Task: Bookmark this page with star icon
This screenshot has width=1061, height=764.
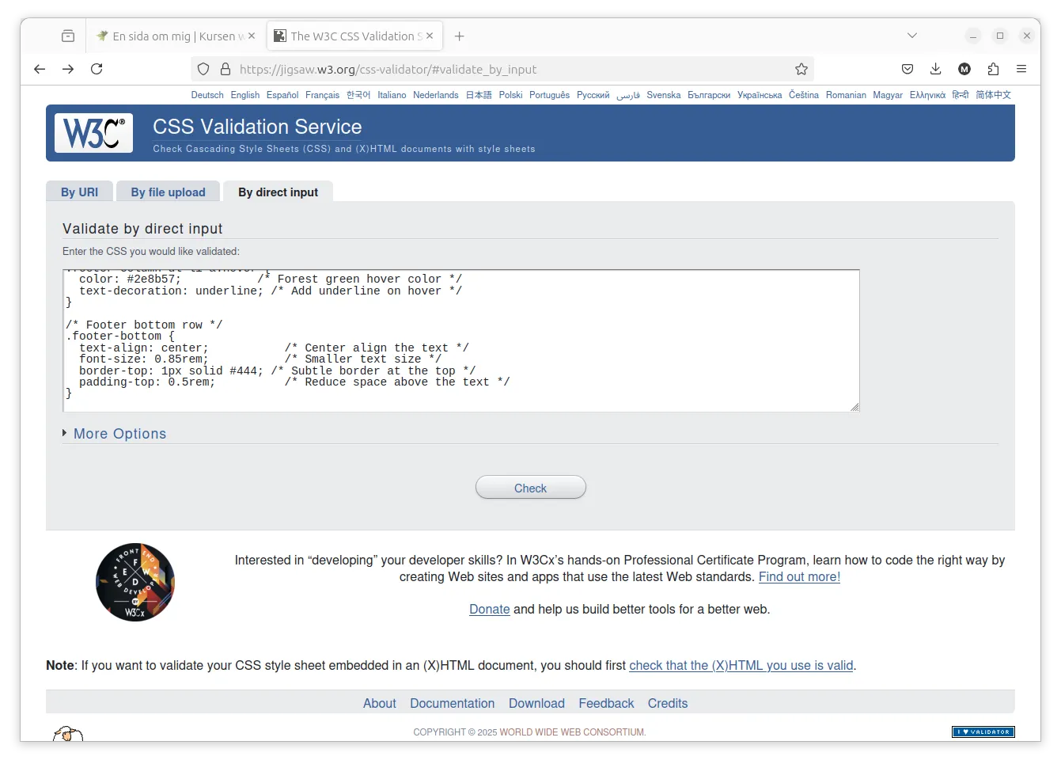Action: point(801,69)
